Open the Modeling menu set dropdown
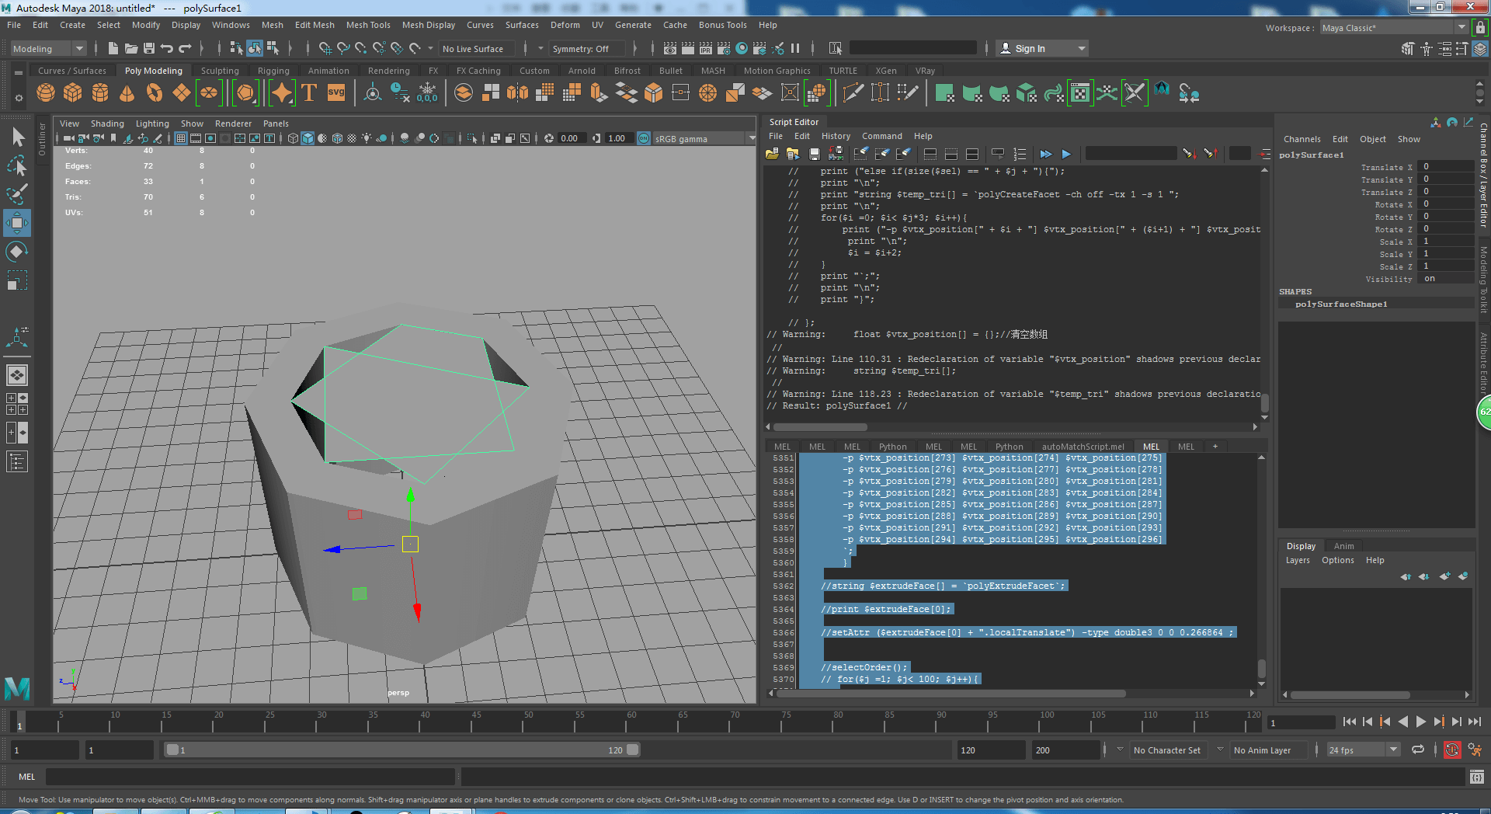The width and height of the screenshot is (1491, 814). pos(48,49)
